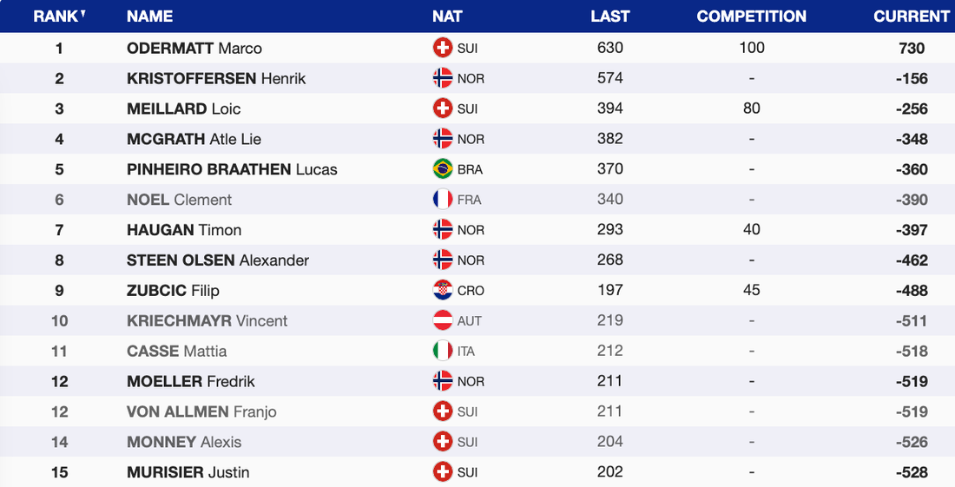Open HAUGAN Timon athlete link
The height and width of the screenshot is (487, 955).
pos(184,230)
